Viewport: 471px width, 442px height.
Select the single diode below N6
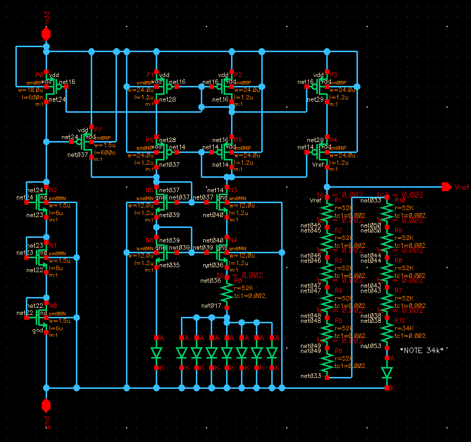coord(156,353)
